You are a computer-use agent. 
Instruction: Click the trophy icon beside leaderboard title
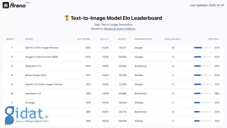click(x=67, y=18)
